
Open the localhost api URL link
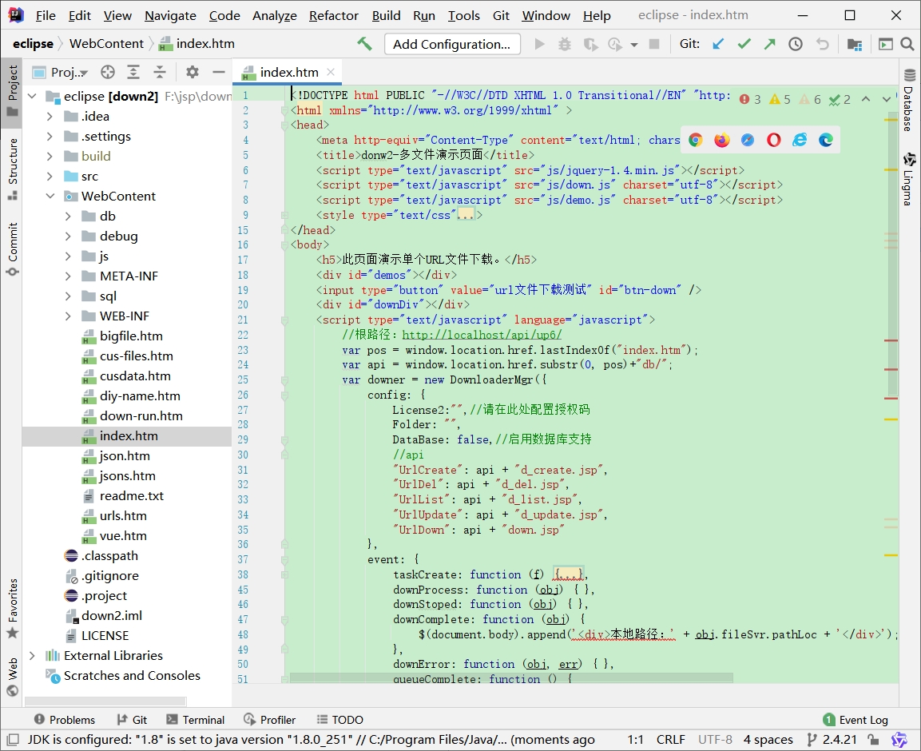(x=482, y=335)
